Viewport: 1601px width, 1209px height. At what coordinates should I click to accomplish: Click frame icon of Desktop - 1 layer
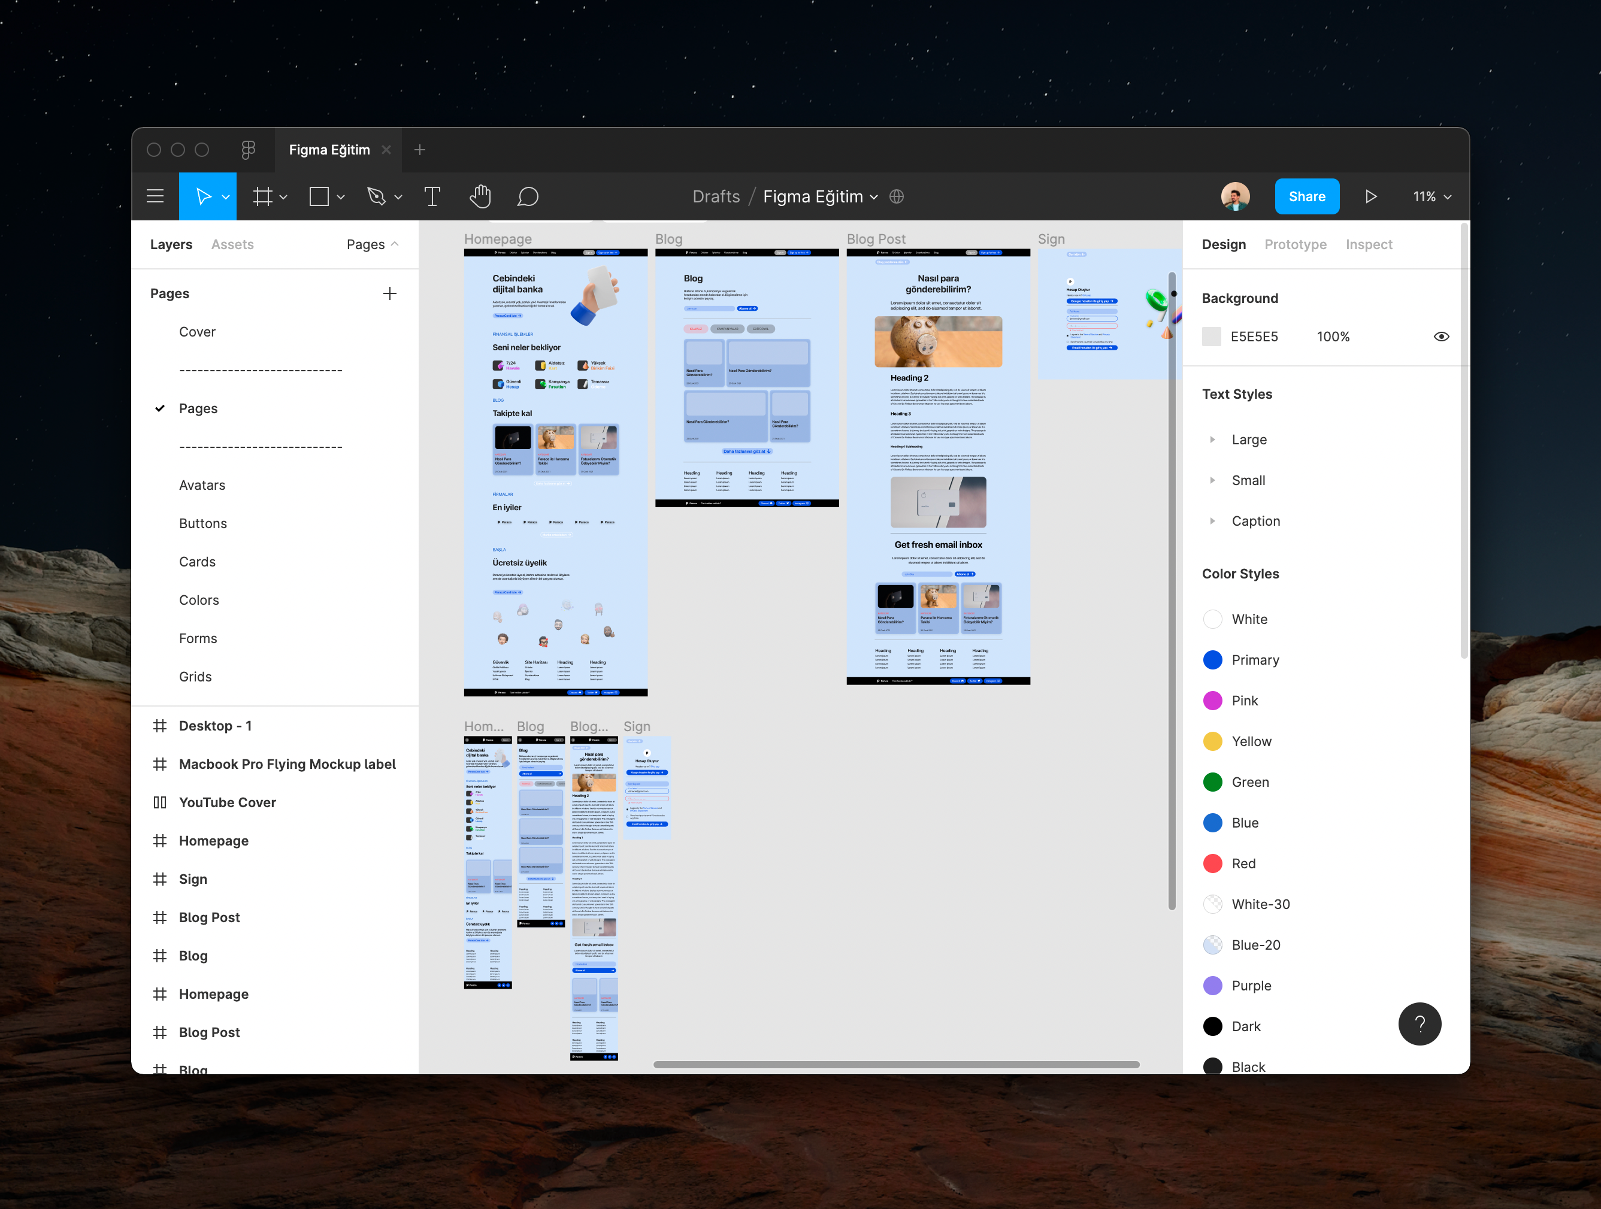pos(160,726)
